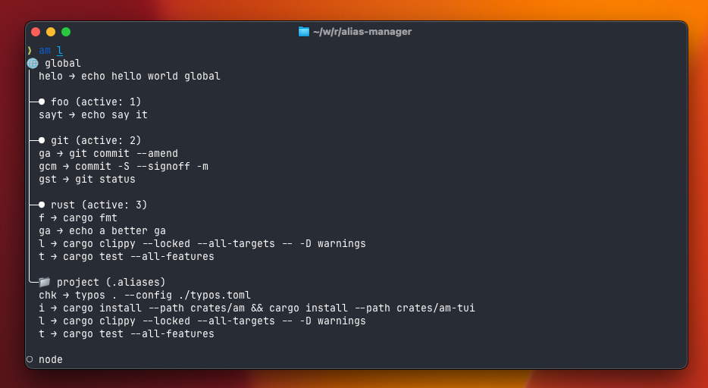Click the 'ga' git commit --amend line
The height and width of the screenshot is (388, 708).
pyautogui.click(x=108, y=154)
